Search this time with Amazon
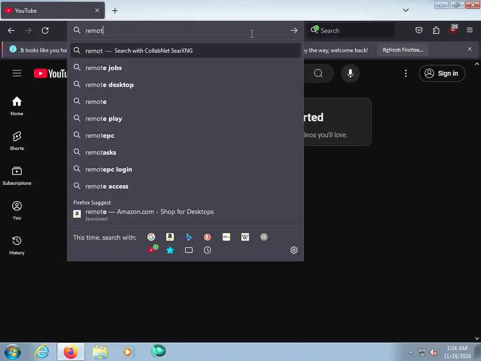 170,237
